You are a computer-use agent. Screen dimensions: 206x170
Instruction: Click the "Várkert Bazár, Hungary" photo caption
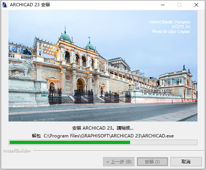coord(169,22)
